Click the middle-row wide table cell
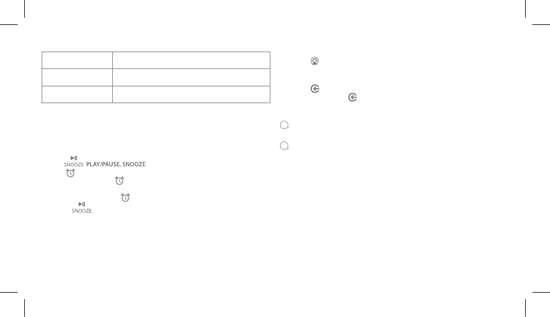Viewport: 550px width, 317px height. pos(191,77)
